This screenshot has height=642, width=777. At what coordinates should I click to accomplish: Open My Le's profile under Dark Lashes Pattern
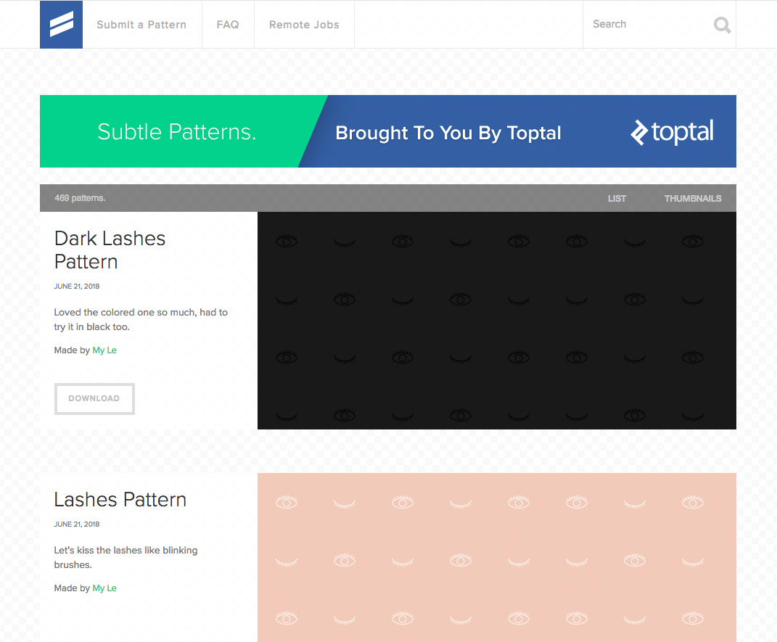(x=104, y=350)
